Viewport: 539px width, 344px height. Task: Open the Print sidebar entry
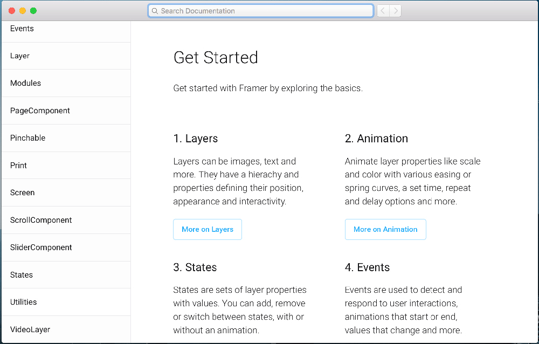coord(18,166)
